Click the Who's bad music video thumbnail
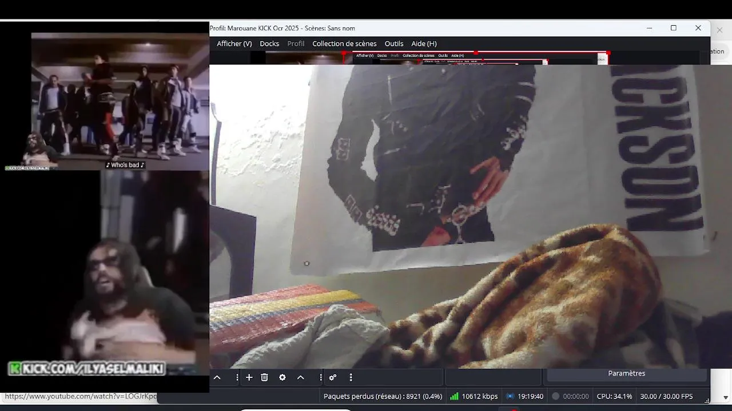 tap(120, 101)
